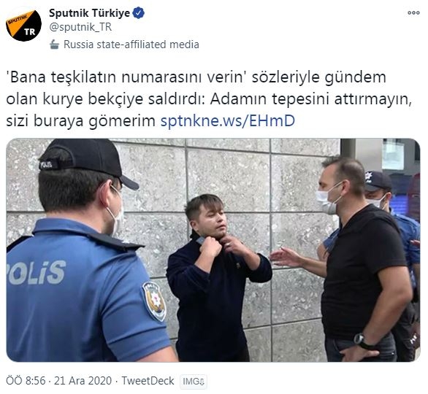Click the blue verified badge icon
428x394 pixels.
(139, 13)
